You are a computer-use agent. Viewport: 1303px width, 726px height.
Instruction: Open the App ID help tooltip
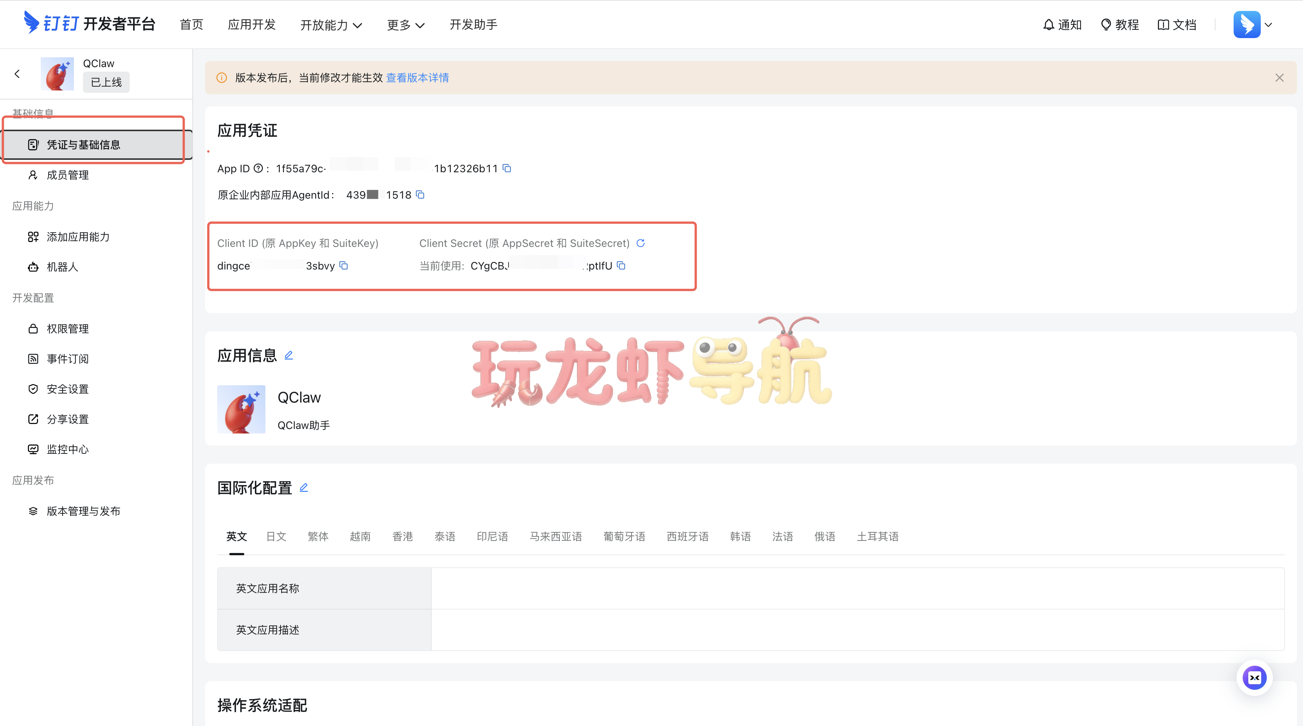258,168
